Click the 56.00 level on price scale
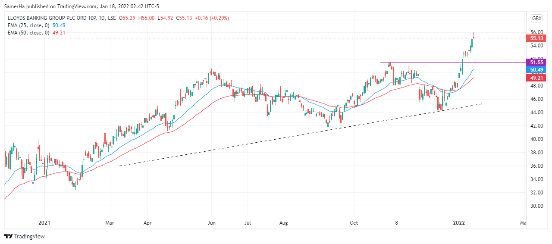Viewport: 552px width, 244px height. (x=536, y=32)
